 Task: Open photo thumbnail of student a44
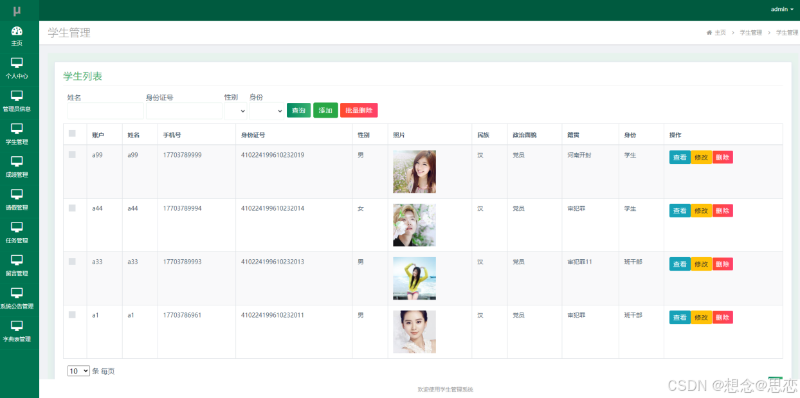pos(414,225)
